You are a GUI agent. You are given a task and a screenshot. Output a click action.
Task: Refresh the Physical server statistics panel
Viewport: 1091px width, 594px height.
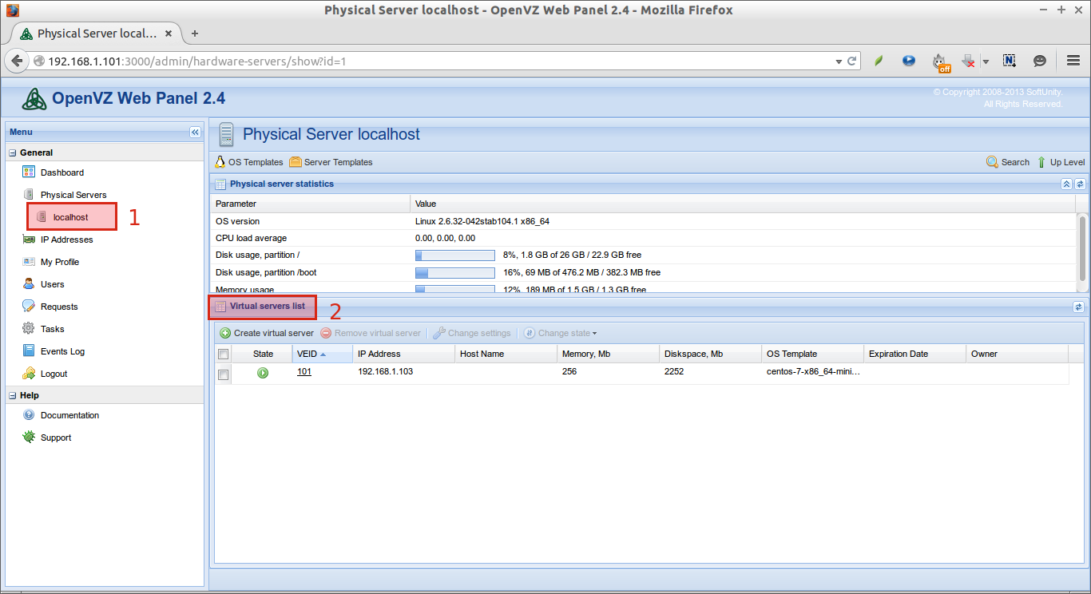[x=1079, y=184]
